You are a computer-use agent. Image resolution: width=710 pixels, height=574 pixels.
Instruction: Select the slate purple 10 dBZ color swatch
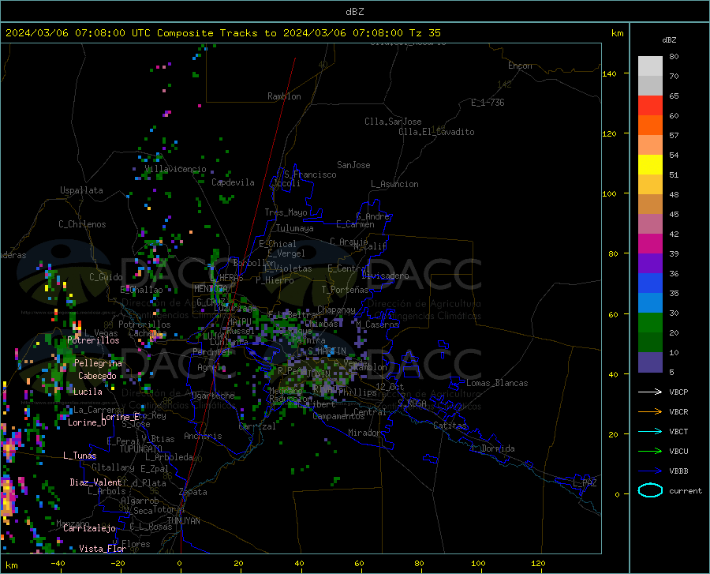click(x=650, y=362)
